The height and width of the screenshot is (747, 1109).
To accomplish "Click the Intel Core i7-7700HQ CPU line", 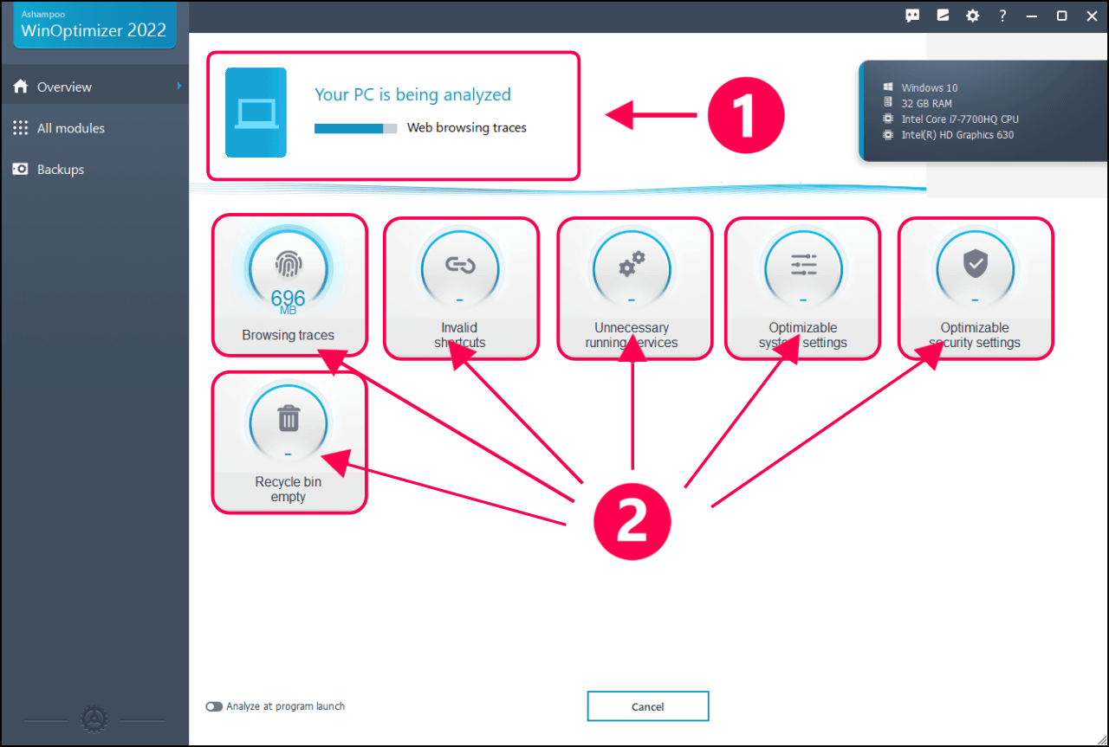I will pyautogui.click(x=960, y=119).
